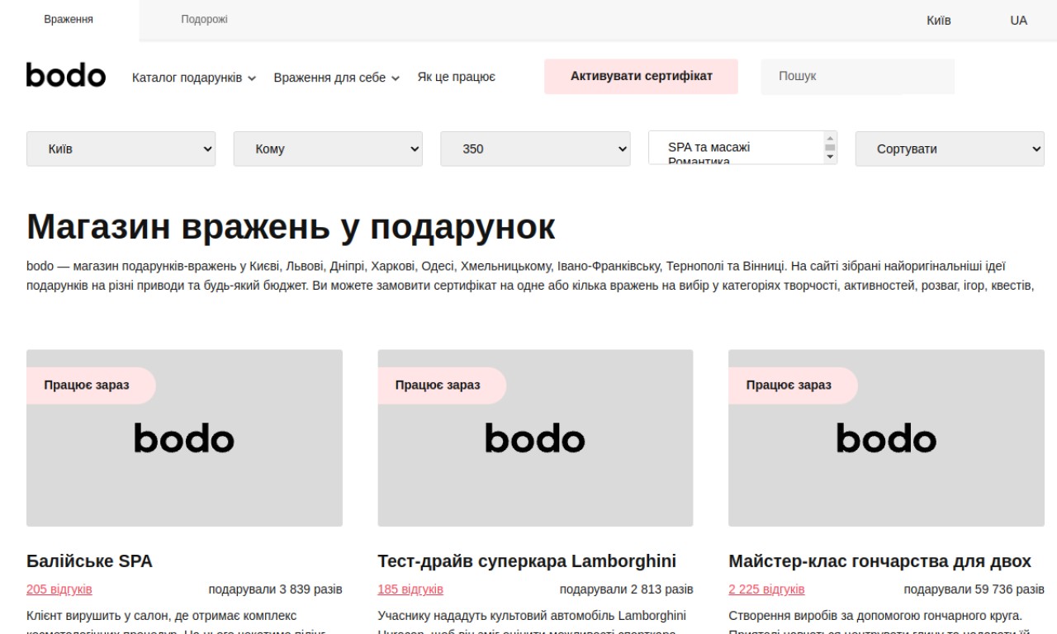The height and width of the screenshot is (634, 1057).
Task: Click the text подарували 3 839 разів
Action: pyautogui.click(x=275, y=589)
